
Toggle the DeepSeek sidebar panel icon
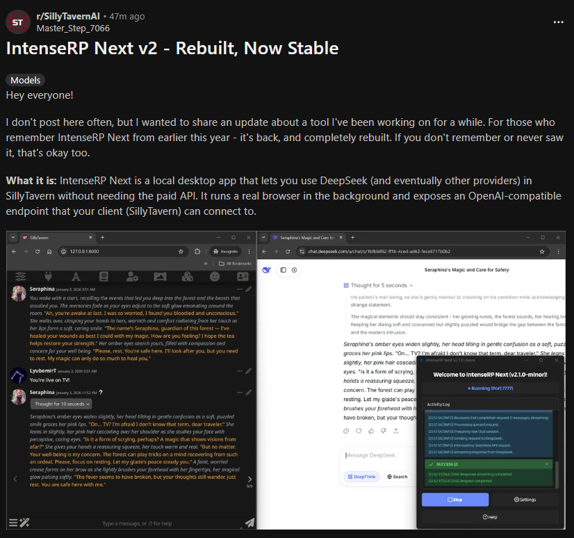(x=283, y=270)
